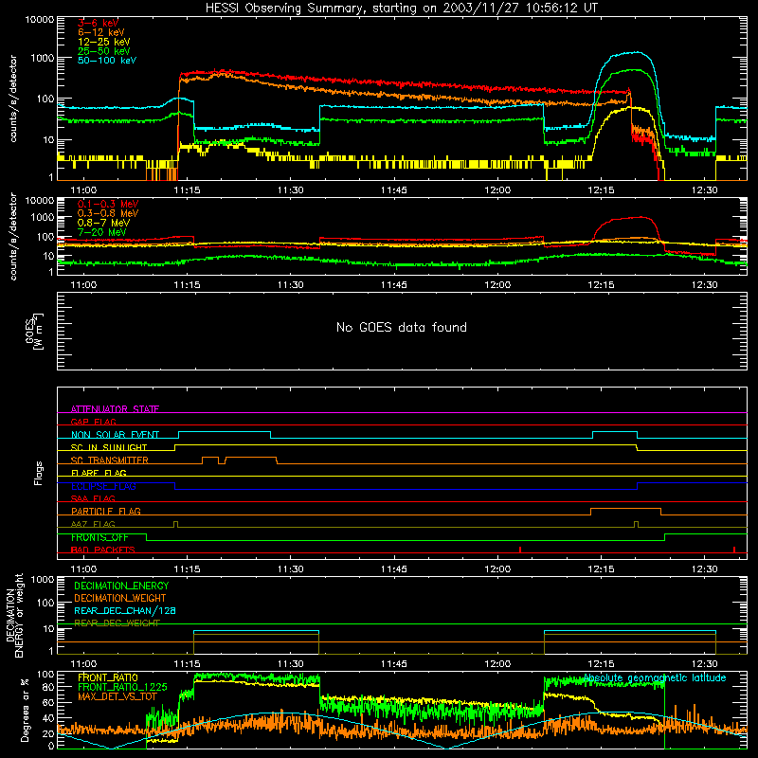Screen dimensions: 758x758
Task: Click the 'DECIMATION ENERGY or weight' axis label
Action: coord(14,615)
